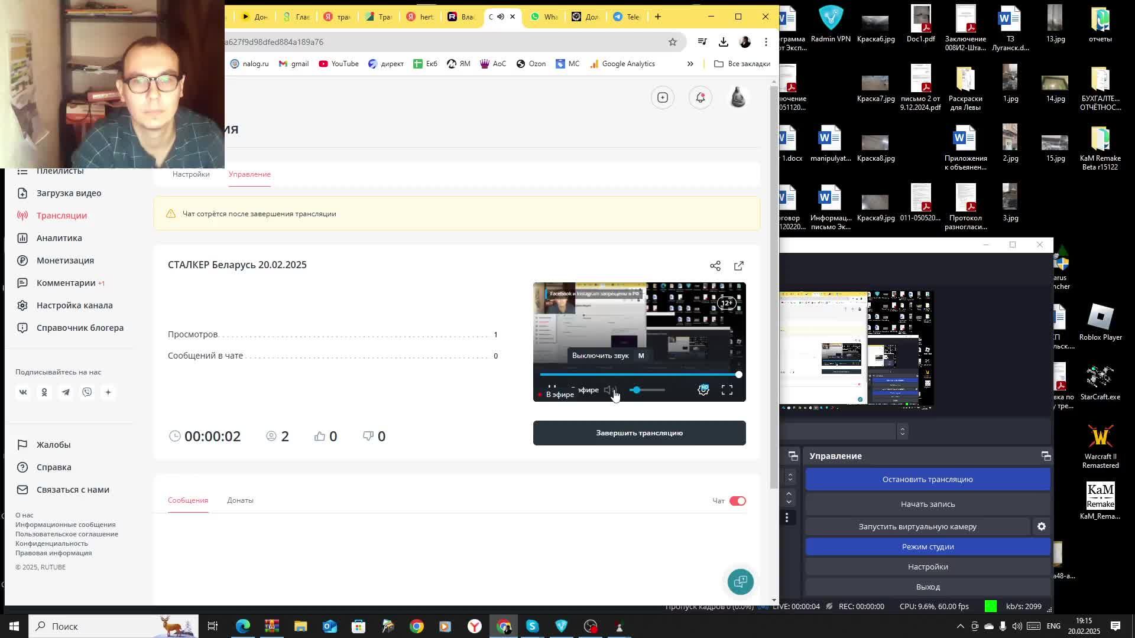Switch to the Настройки tab
The image size is (1135, 638).
191,174
